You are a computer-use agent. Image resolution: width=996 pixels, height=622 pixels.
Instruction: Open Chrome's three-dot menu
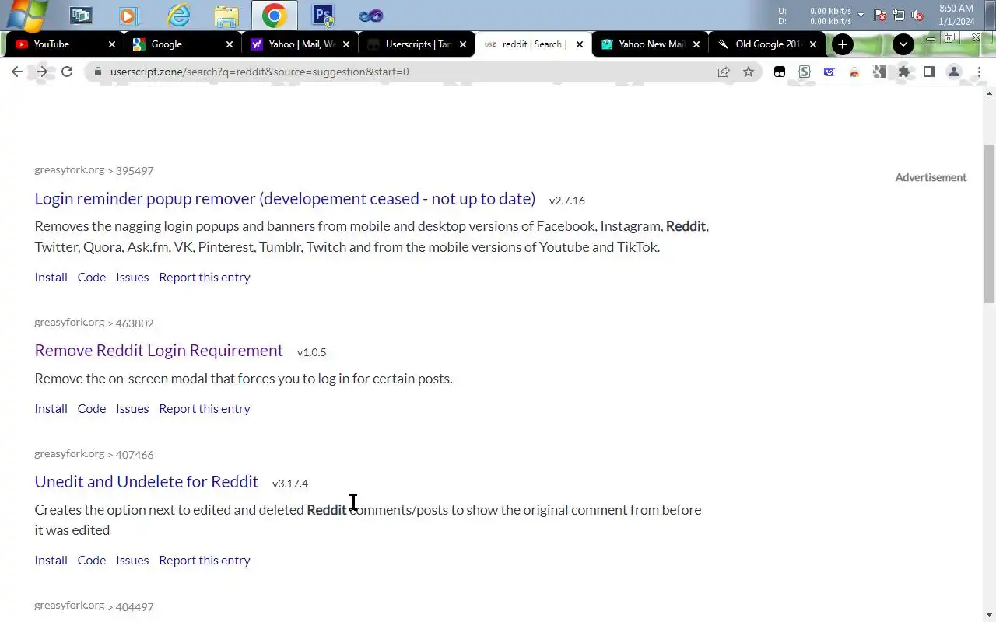coord(979,72)
